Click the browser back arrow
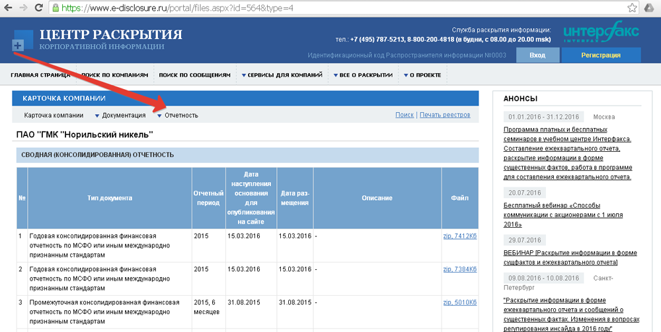 click(9, 9)
